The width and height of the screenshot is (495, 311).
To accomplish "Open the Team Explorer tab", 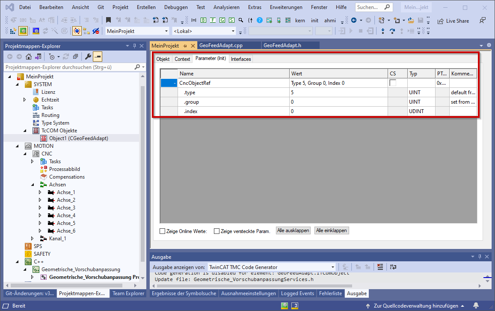I will point(128,293).
